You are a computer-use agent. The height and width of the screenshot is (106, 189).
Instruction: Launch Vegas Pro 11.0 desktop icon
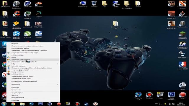pos(138,96)
